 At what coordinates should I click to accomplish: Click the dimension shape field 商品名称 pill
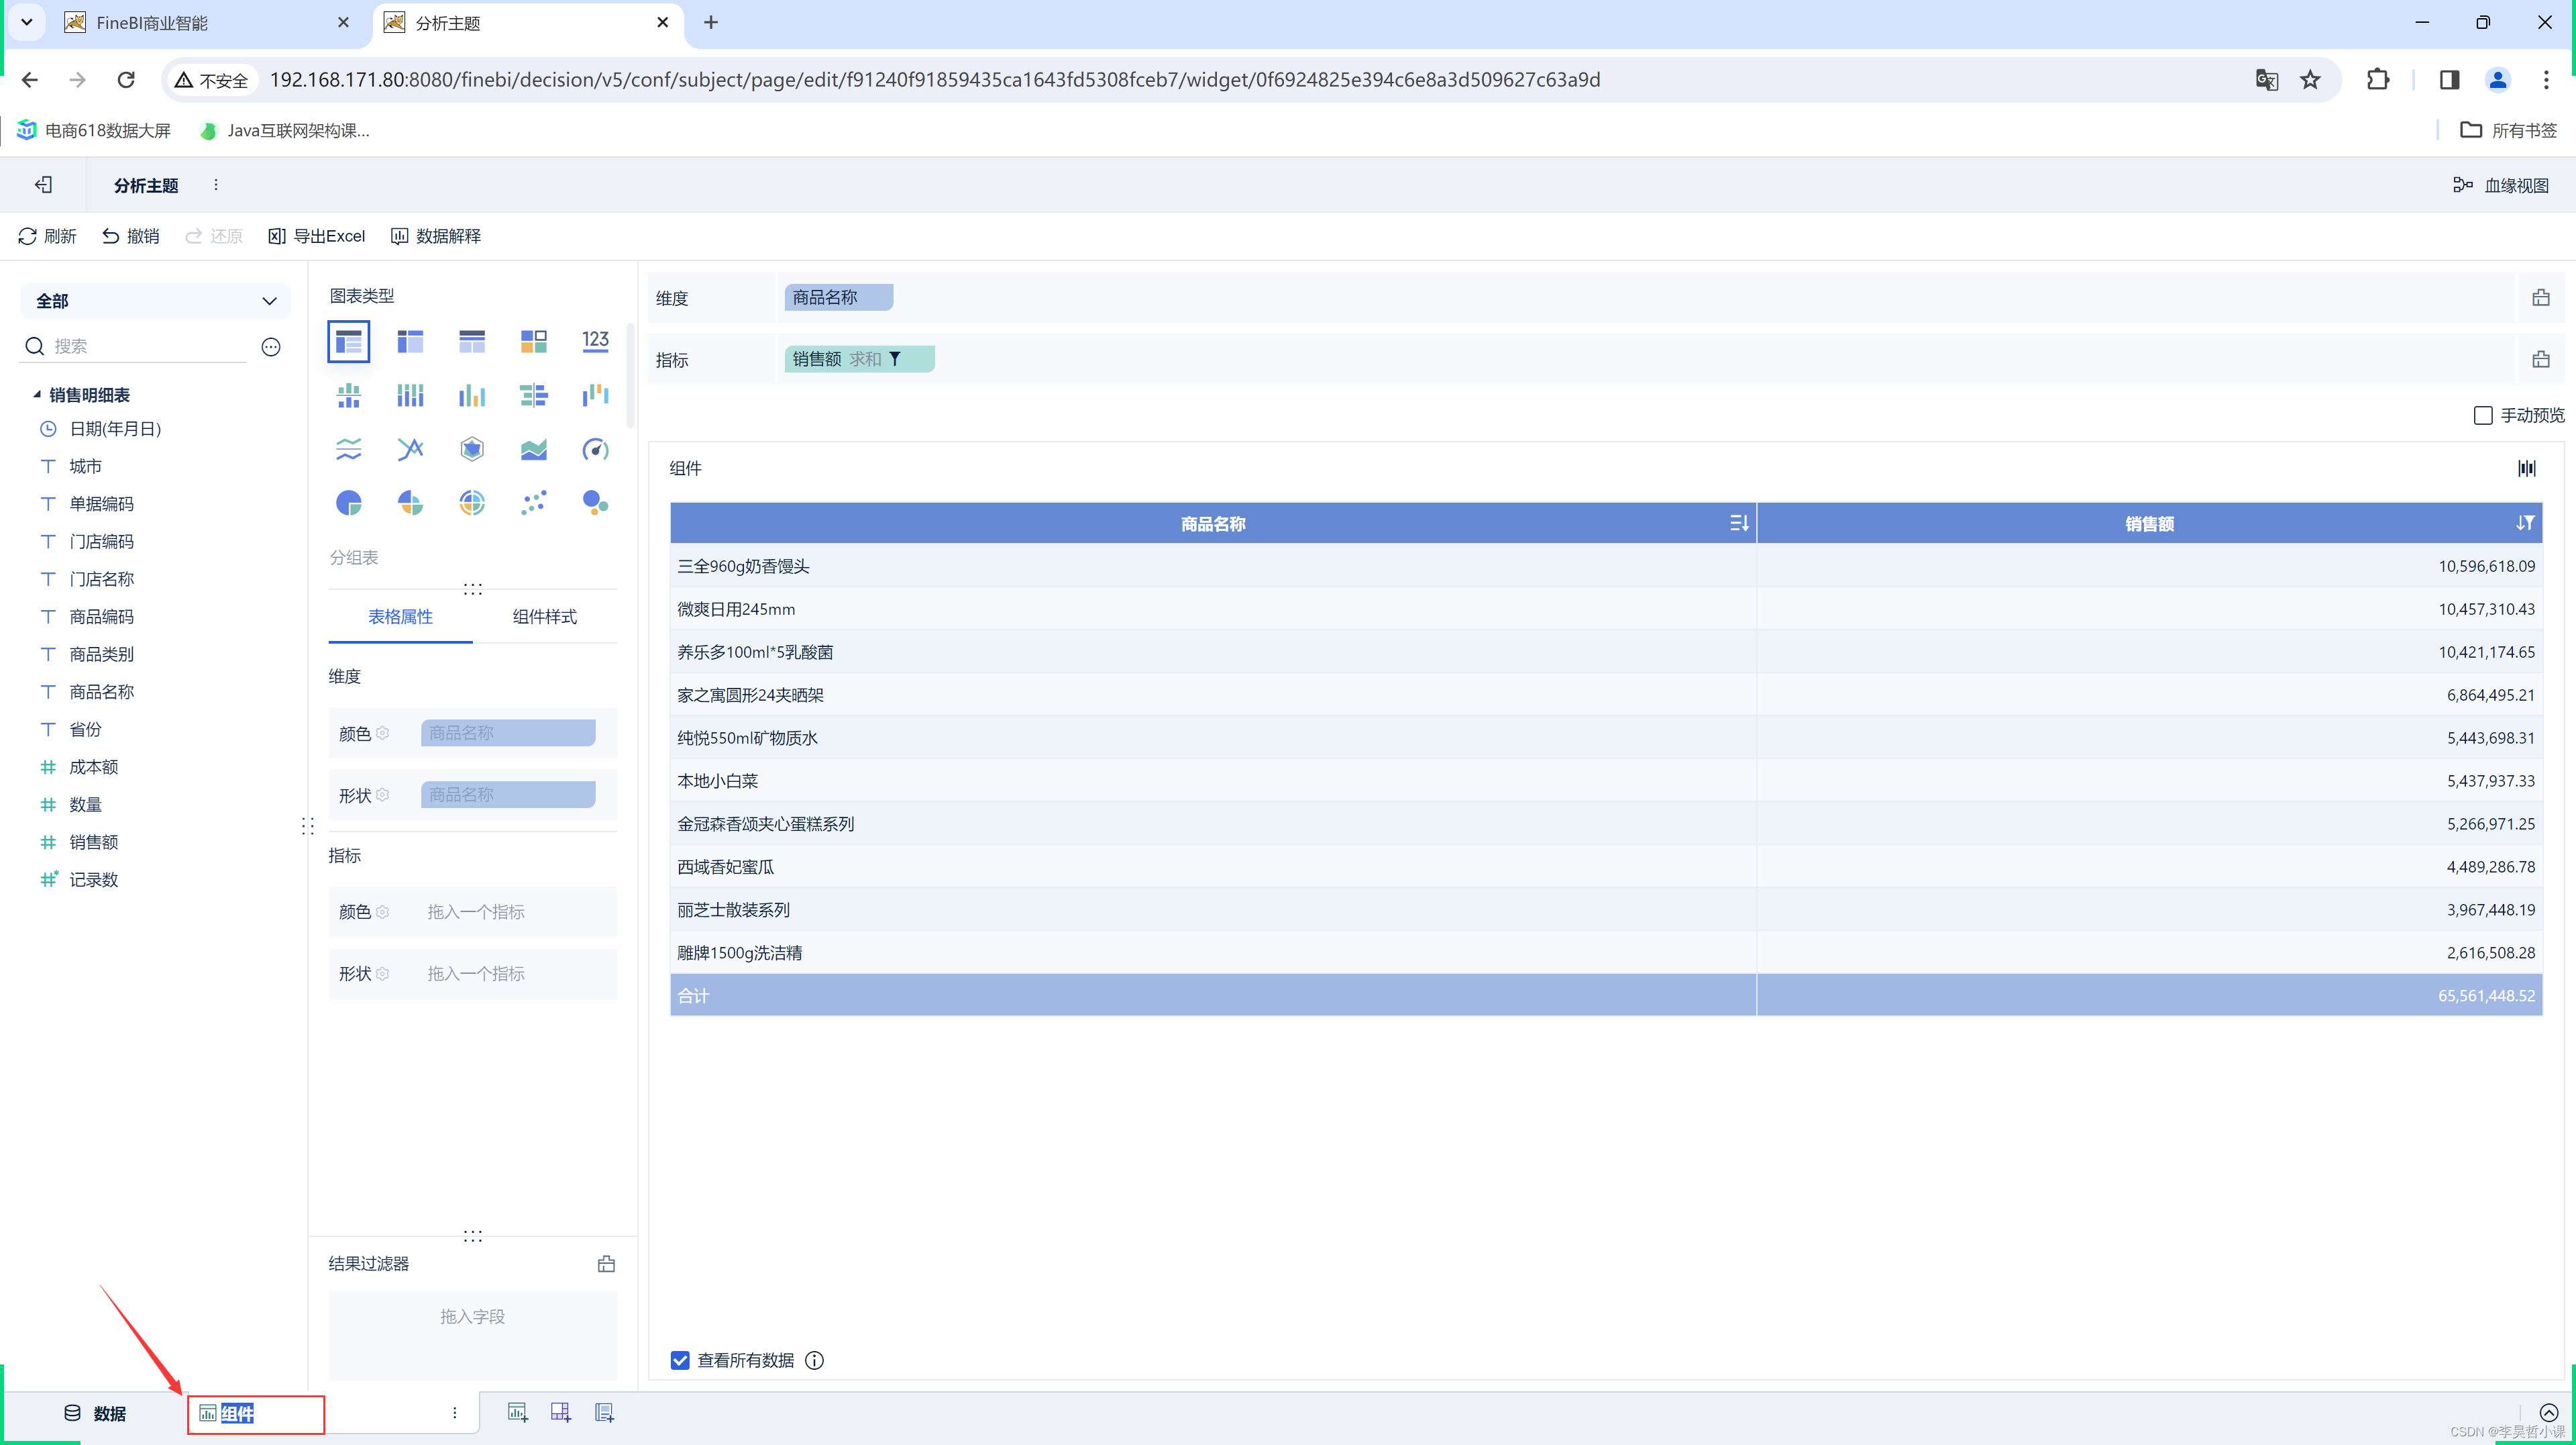tap(508, 795)
